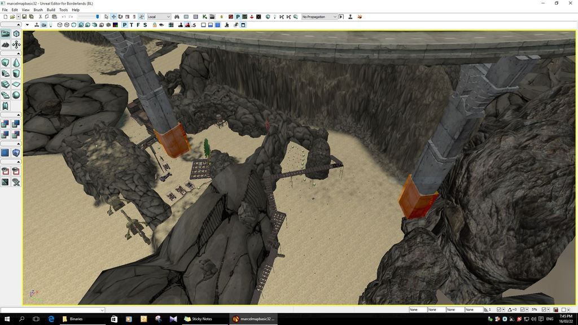Collapse the volumes section arrow
This screenshot has width=578, height=325.
pos(19,144)
